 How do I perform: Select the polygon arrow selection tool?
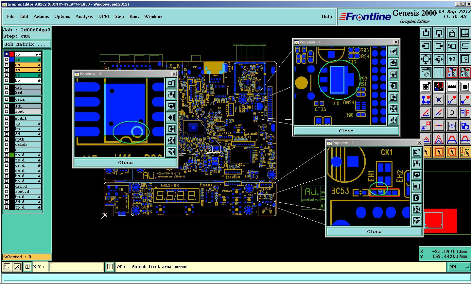[x=452, y=152]
